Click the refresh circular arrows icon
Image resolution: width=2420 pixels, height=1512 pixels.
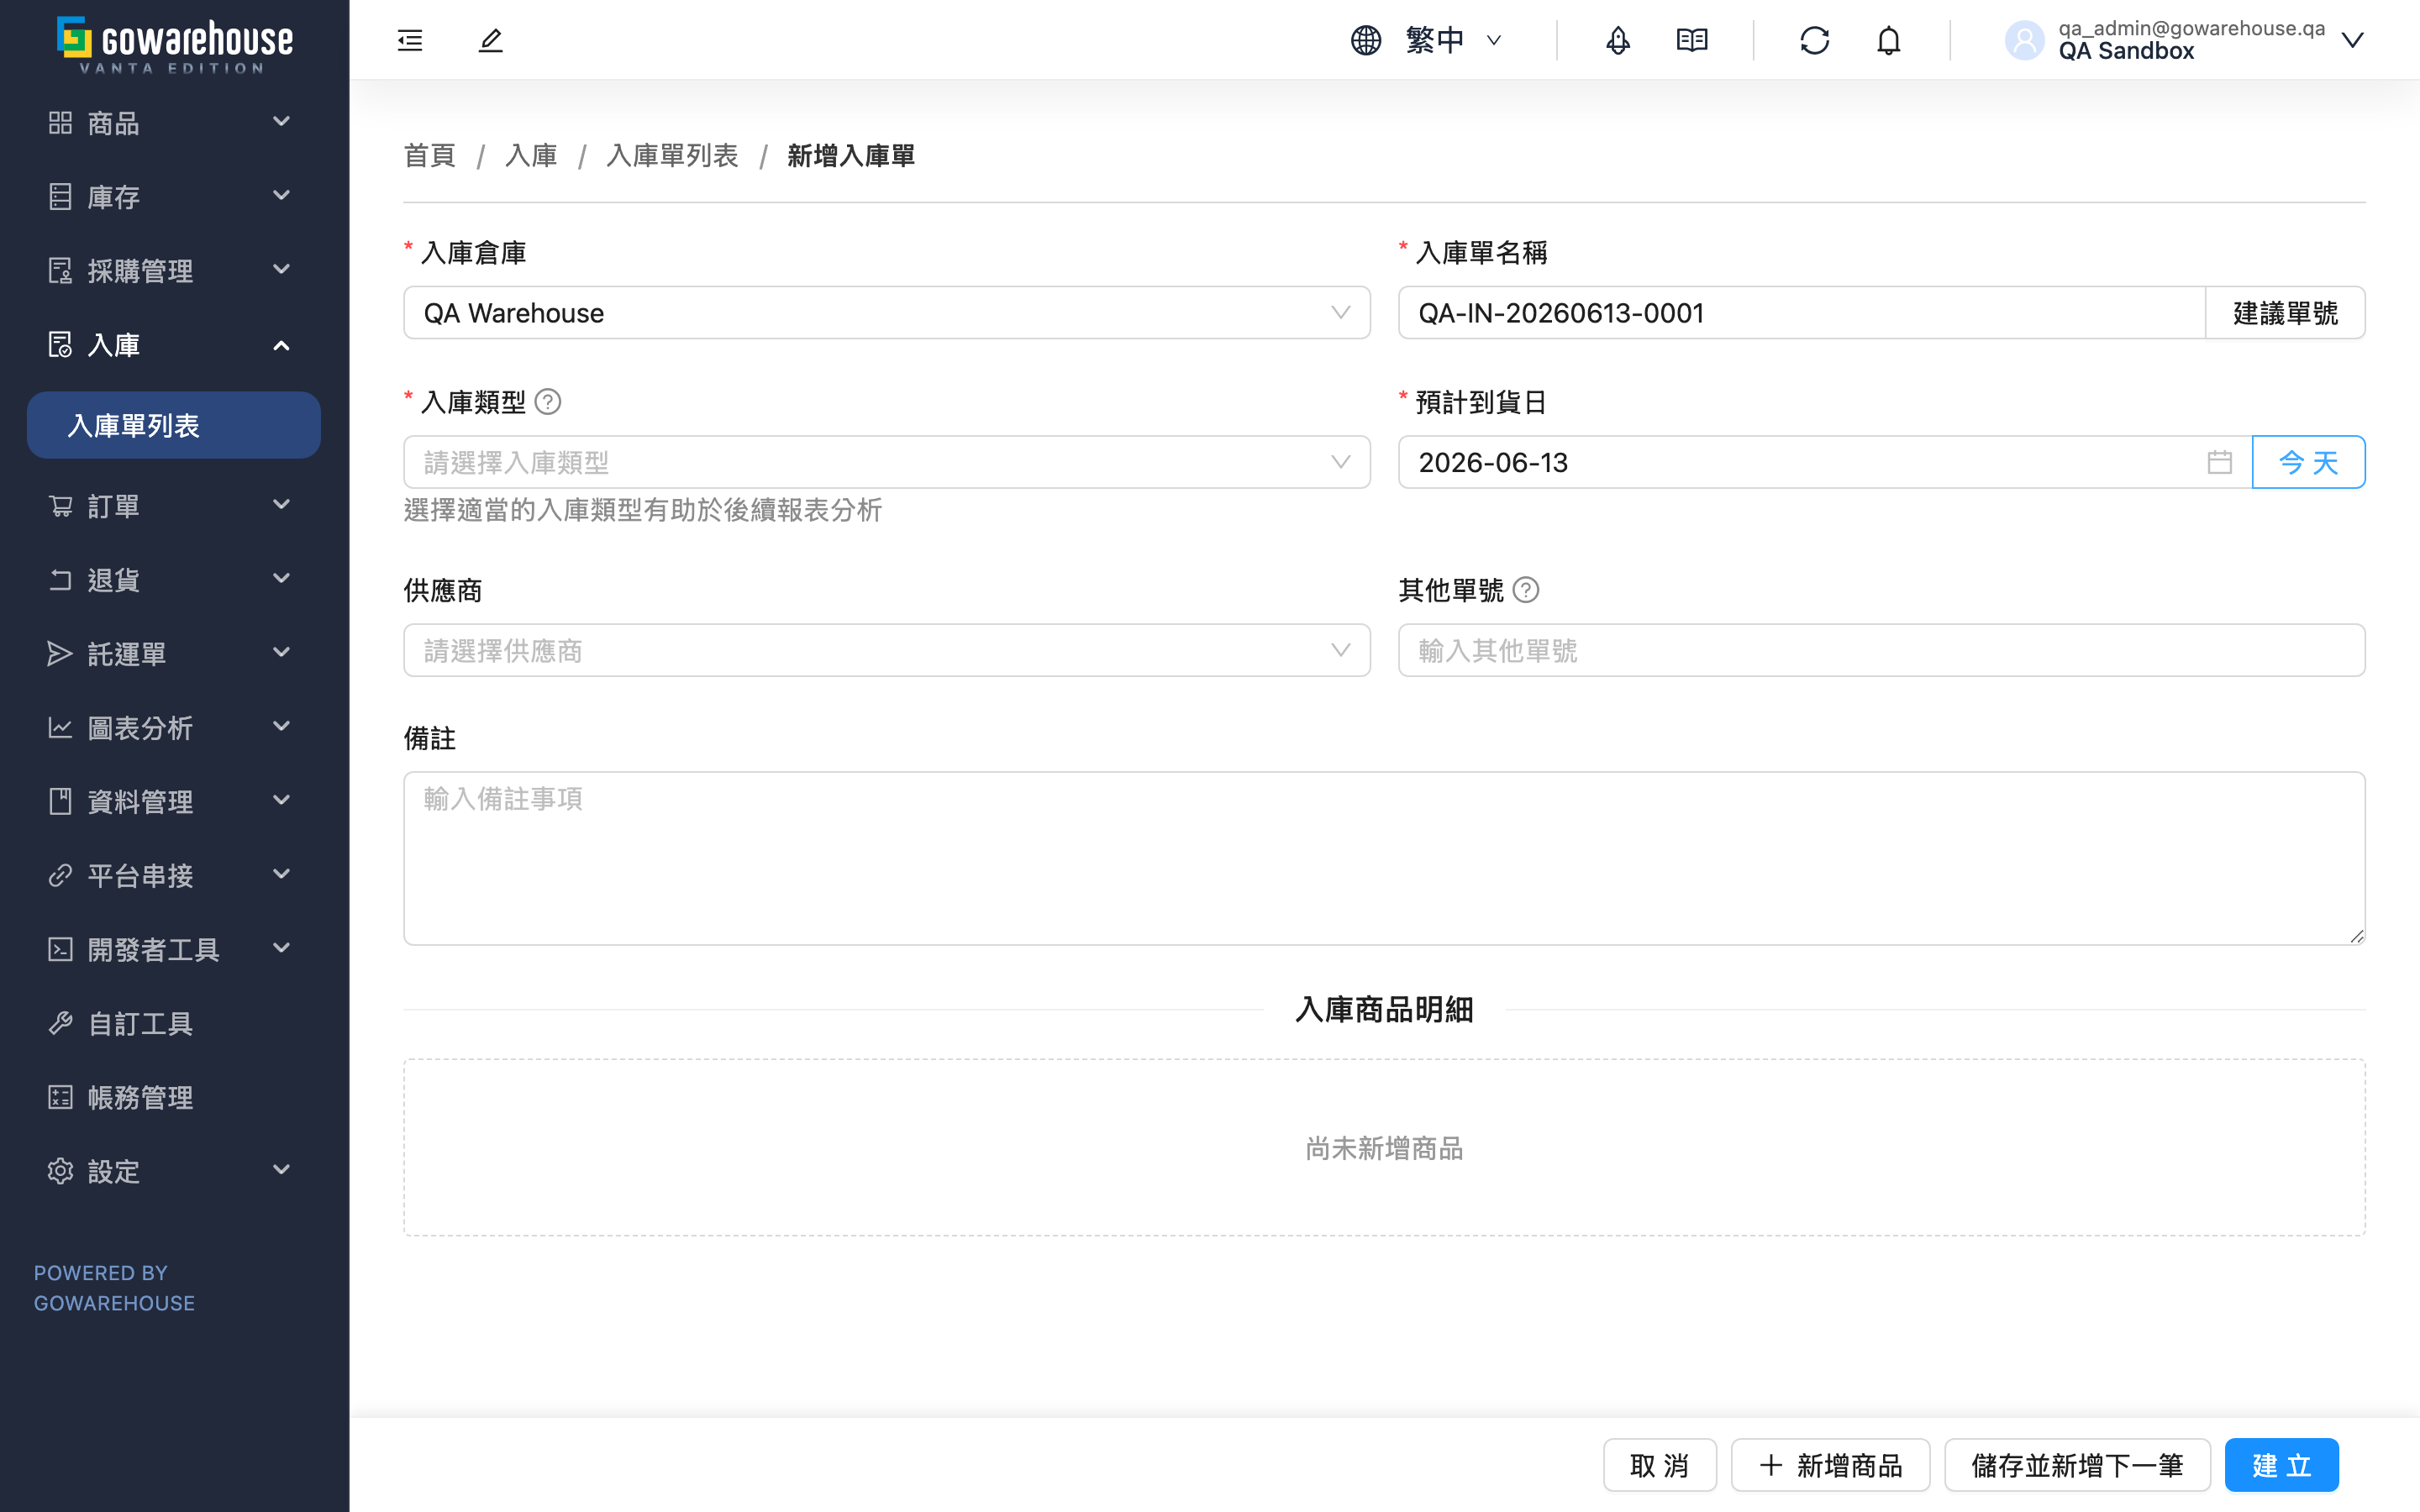coord(1815,40)
